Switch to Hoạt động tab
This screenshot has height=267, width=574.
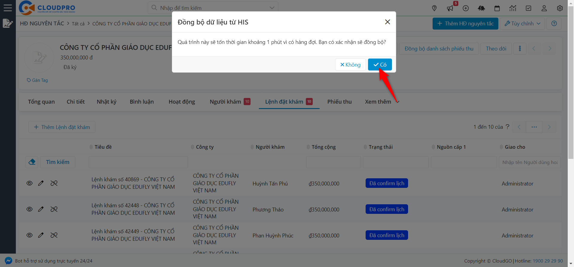point(182,102)
